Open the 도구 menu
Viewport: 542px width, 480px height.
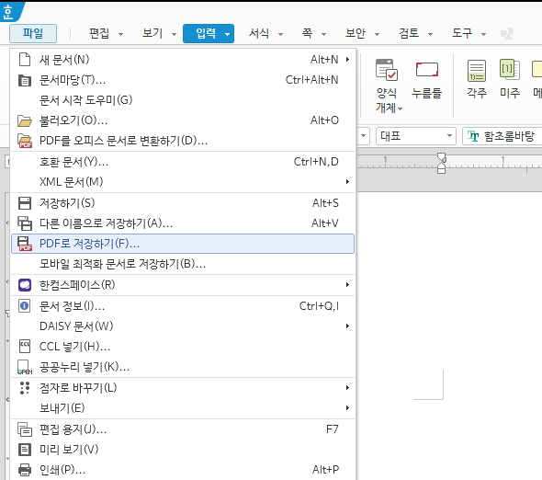(462, 33)
